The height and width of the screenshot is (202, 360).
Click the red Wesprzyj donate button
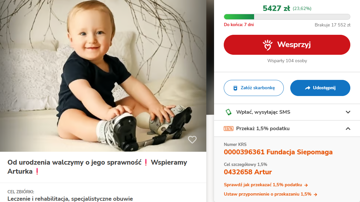pos(287,45)
